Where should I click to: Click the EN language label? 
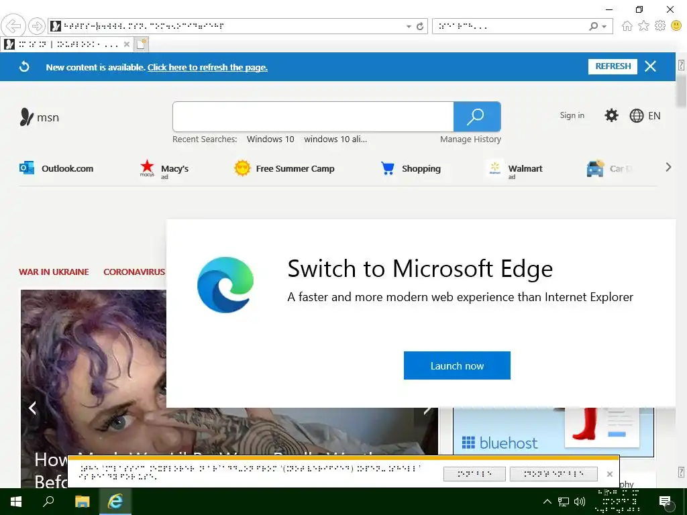click(654, 115)
